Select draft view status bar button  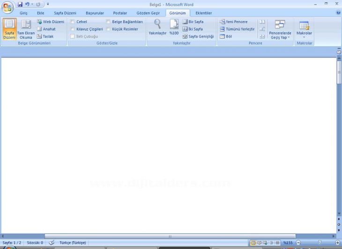tap(277, 243)
